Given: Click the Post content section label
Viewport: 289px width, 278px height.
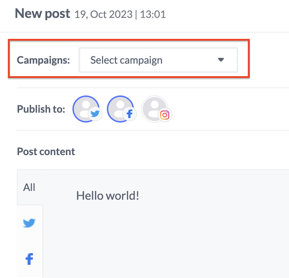Looking at the screenshot, I should [x=46, y=151].
